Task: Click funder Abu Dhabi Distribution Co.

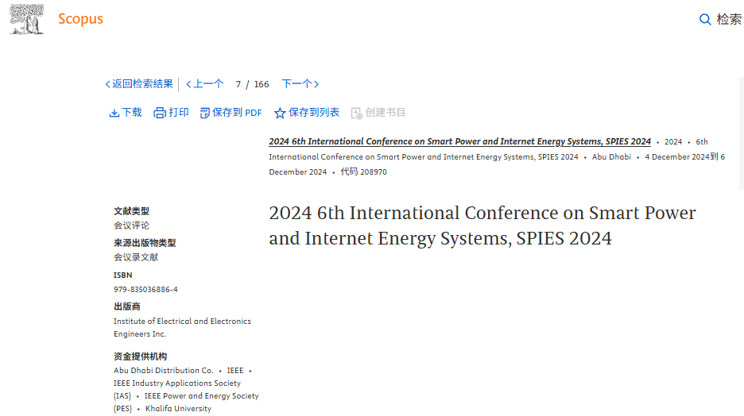Action: pos(163,371)
